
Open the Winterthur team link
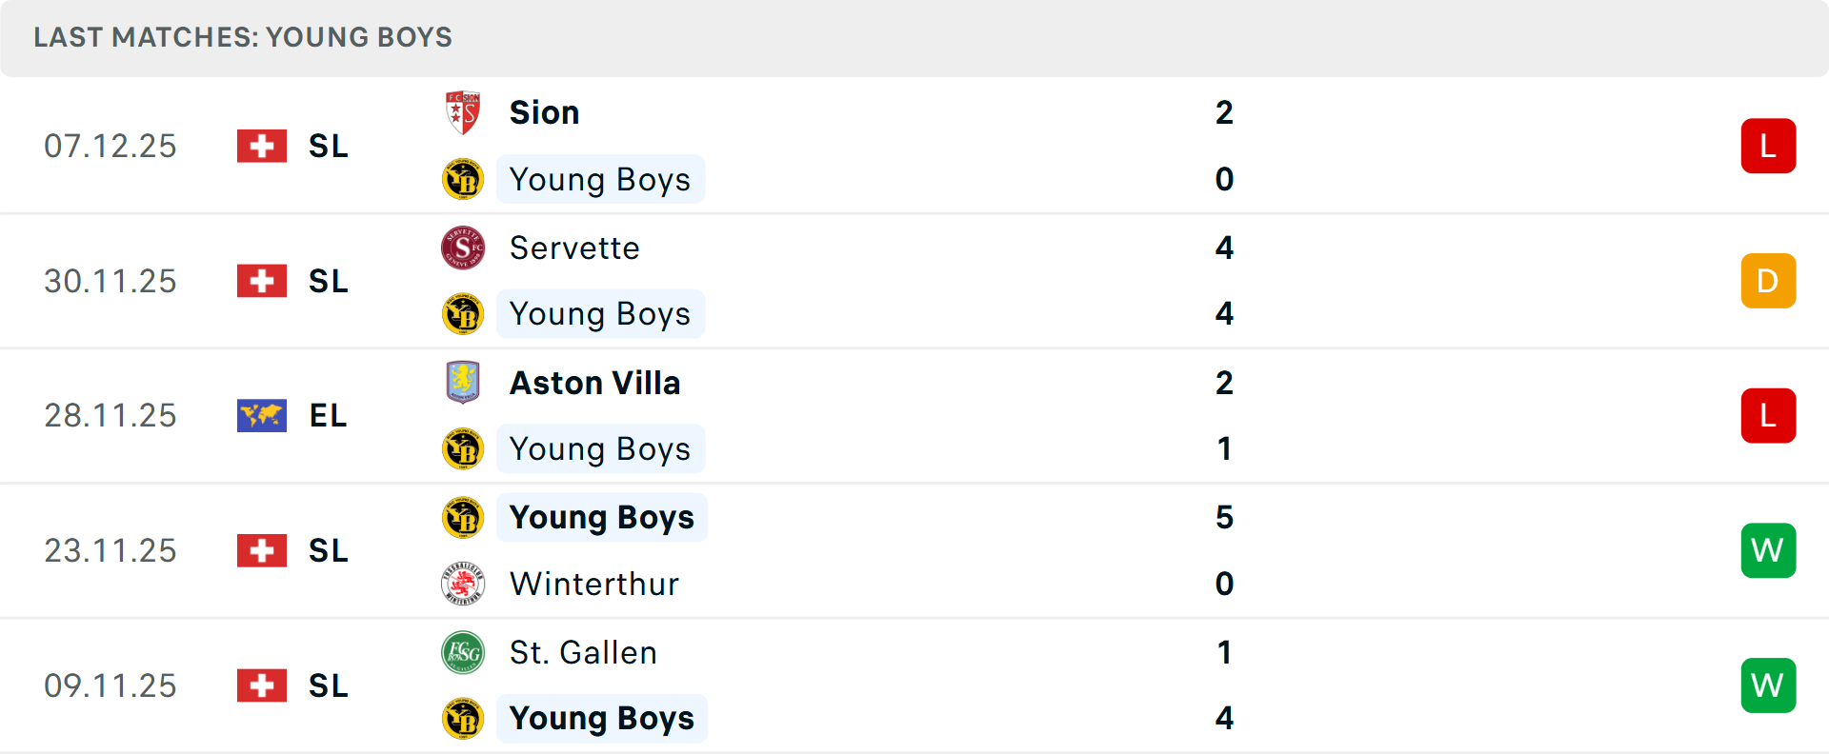pos(594,584)
